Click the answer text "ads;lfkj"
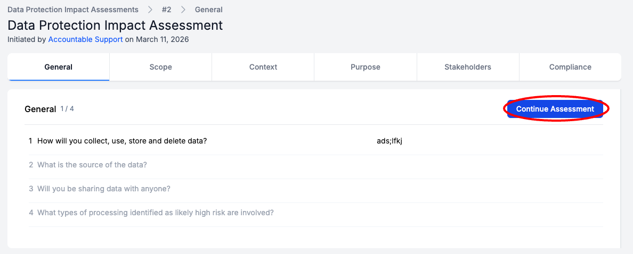 (389, 141)
